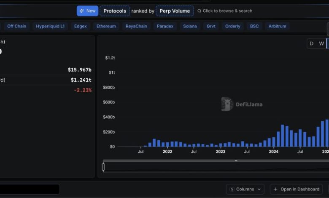Open the Columns dropdown

(x=245, y=189)
